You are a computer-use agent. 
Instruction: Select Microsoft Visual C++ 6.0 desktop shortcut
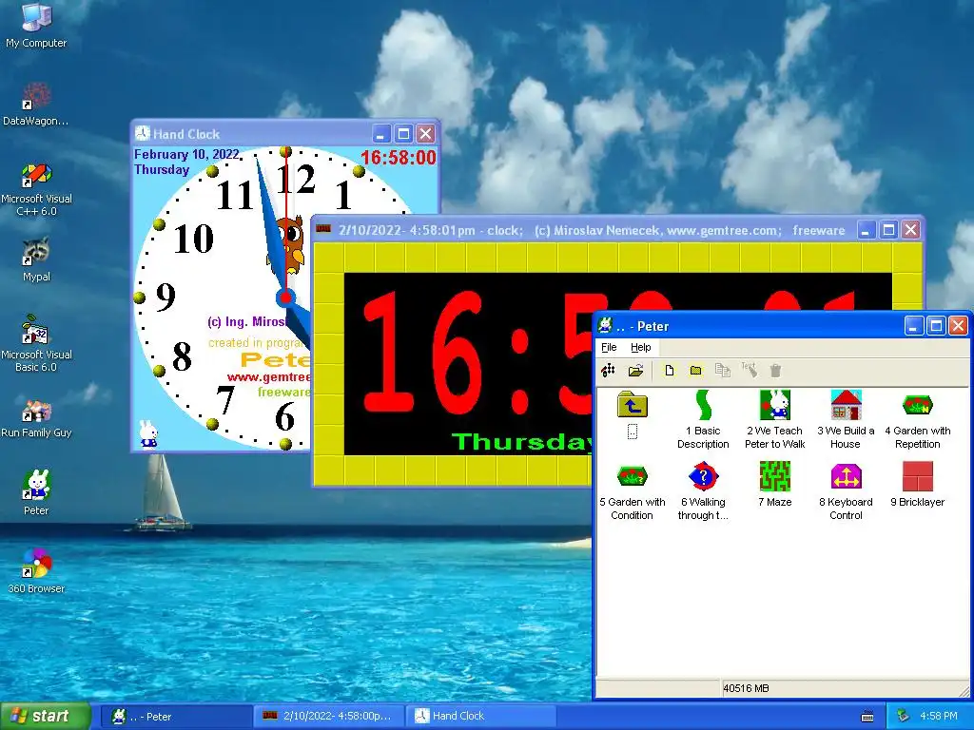[36, 189]
